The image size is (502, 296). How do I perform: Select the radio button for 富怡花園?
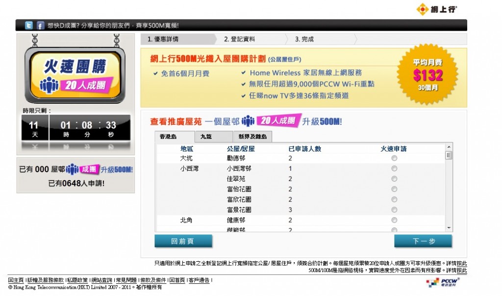(x=394, y=189)
